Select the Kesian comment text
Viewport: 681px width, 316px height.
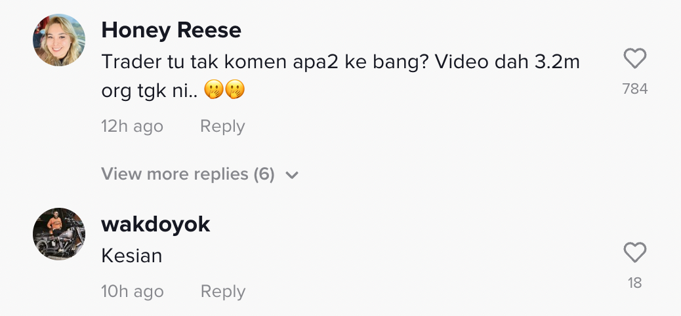tap(132, 256)
